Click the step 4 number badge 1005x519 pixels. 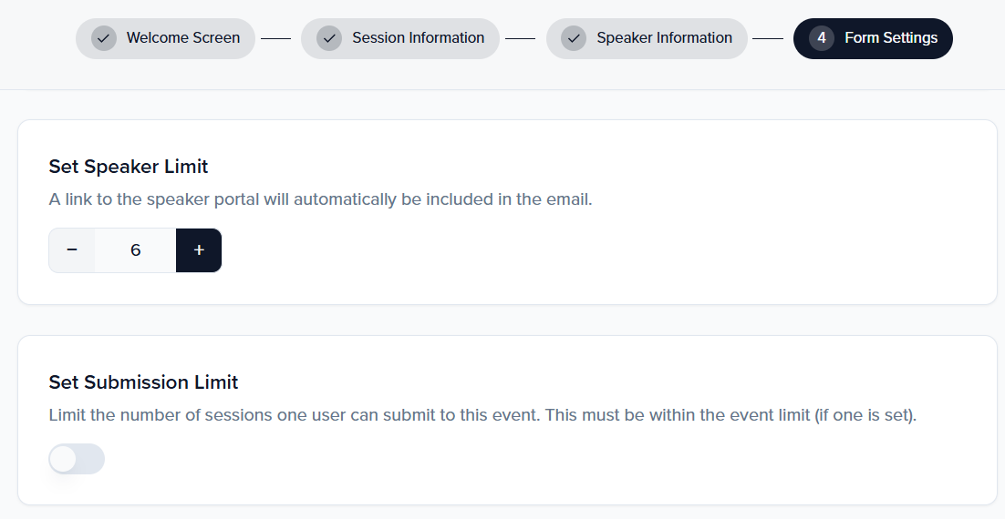point(822,38)
